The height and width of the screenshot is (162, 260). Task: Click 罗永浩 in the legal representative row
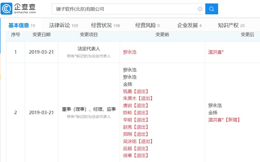(130, 52)
